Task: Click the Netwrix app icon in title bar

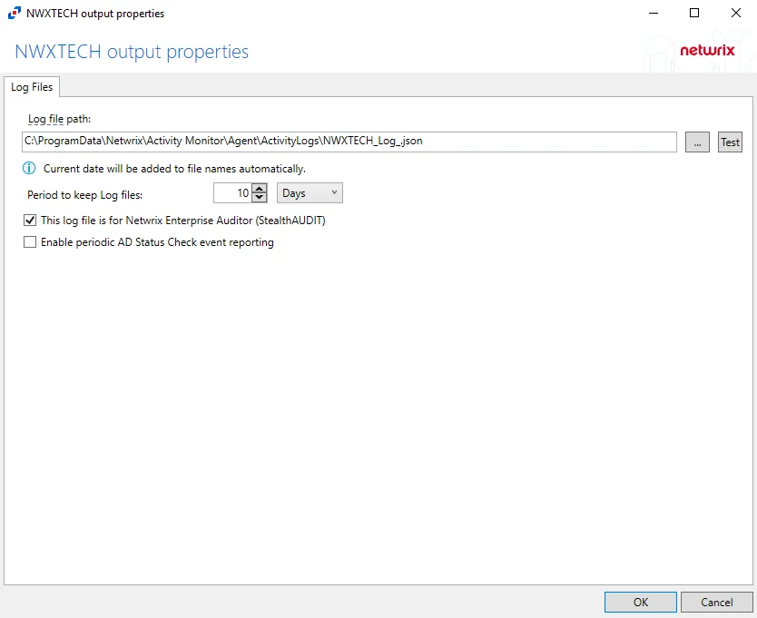Action: point(15,13)
